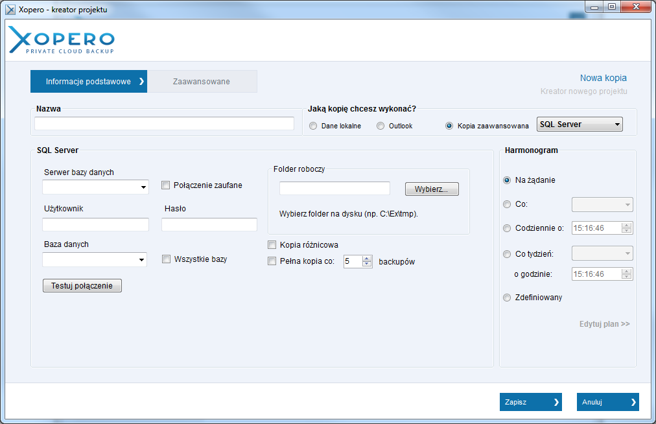Select the Co tydzień radio button
The height and width of the screenshot is (424, 656).
(x=507, y=254)
